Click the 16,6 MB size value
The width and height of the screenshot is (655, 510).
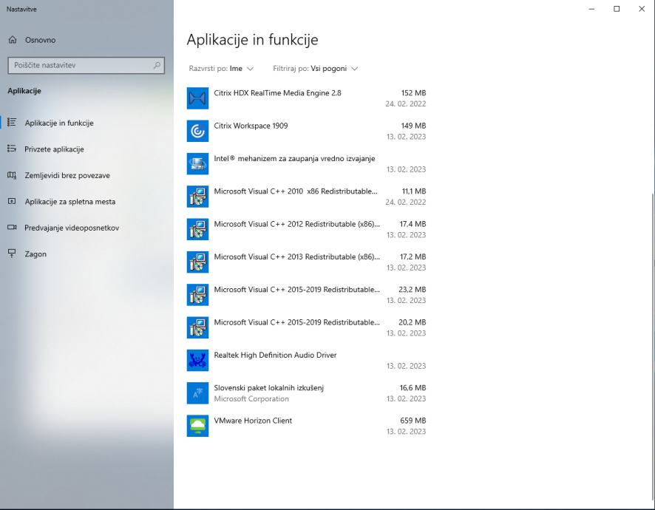(x=413, y=388)
